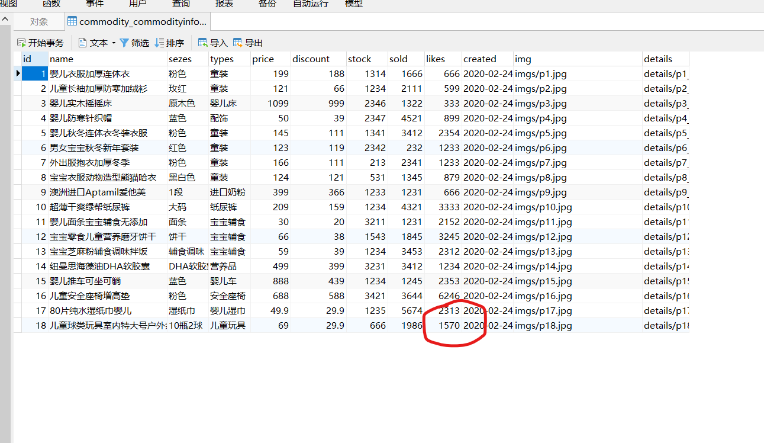Click the 开始事务 (begin transaction) toolbar button
The width and height of the screenshot is (764, 443).
40,43
